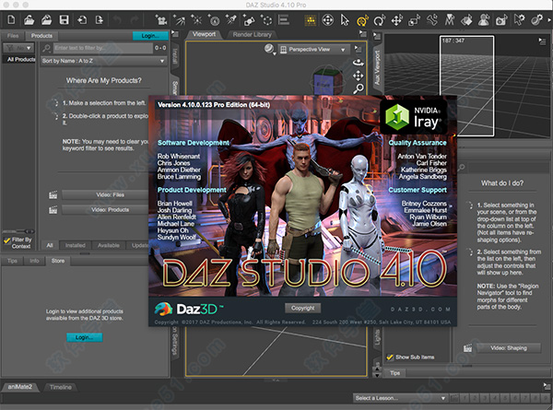The image size is (553, 410).
Task: Click the Copyright button on splash
Action: [x=303, y=308]
